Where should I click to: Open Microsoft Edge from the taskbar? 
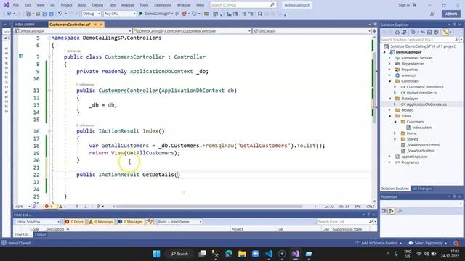(x=229, y=254)
